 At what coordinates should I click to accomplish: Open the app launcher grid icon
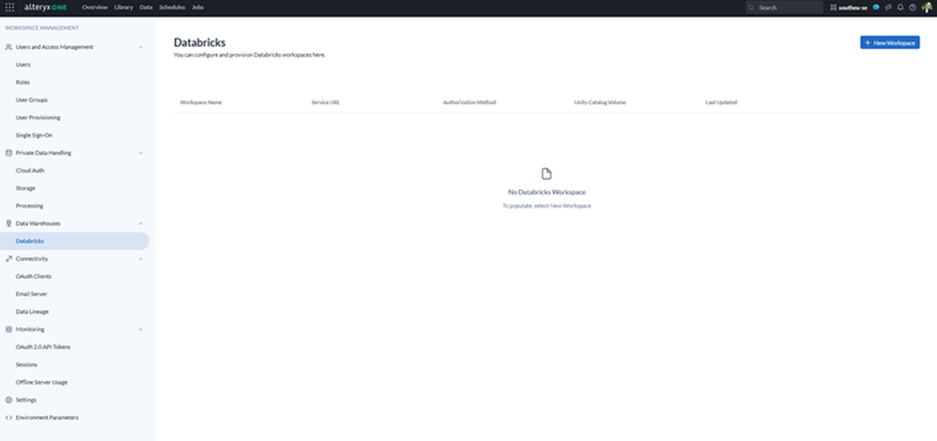(9, 8)
